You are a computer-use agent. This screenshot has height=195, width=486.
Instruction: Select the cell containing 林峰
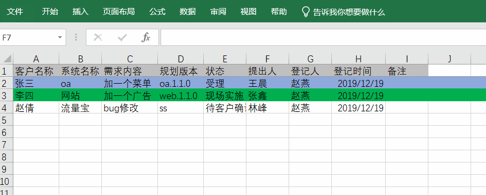tap(267, 108)
